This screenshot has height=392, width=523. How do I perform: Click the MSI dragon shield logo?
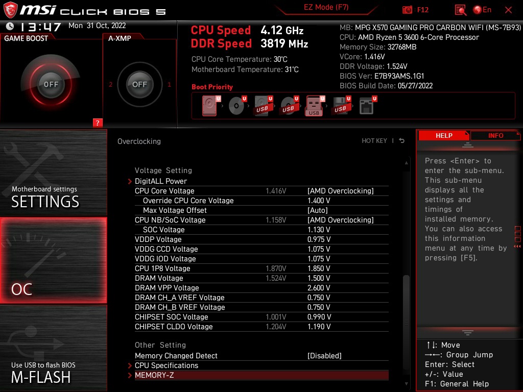click(x=10, y=10)
